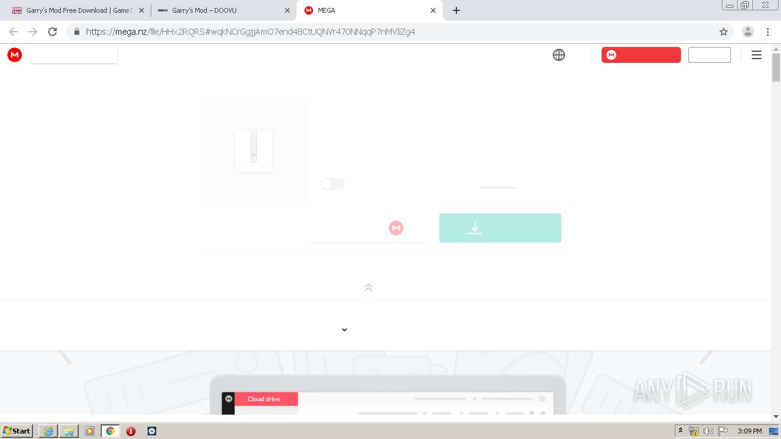Viewport: 781px width, 439px height.
Task: Open Opera icon in taskbar
Action: point(131,431)
